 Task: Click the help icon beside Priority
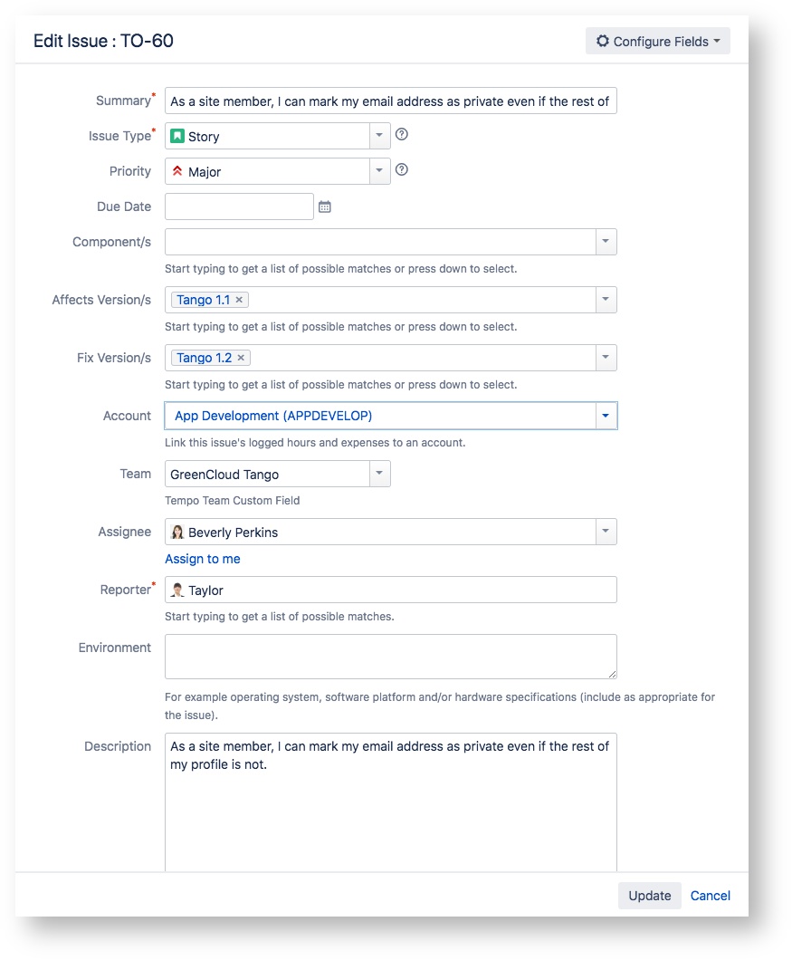click(x=402, y=169)
